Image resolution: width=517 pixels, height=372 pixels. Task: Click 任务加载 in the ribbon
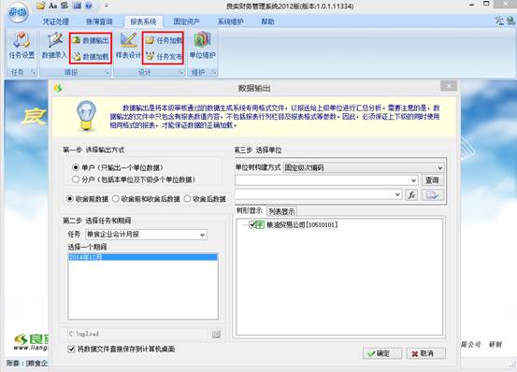[164, 40]
